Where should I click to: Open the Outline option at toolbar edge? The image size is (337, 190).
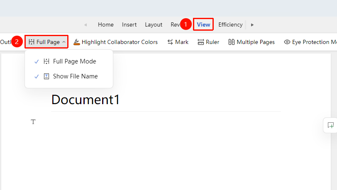coord(5,42)
